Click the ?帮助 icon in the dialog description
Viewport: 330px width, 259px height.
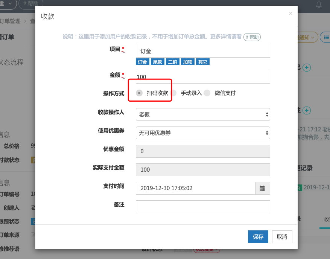pyautogui.click(x=252, y=37)
